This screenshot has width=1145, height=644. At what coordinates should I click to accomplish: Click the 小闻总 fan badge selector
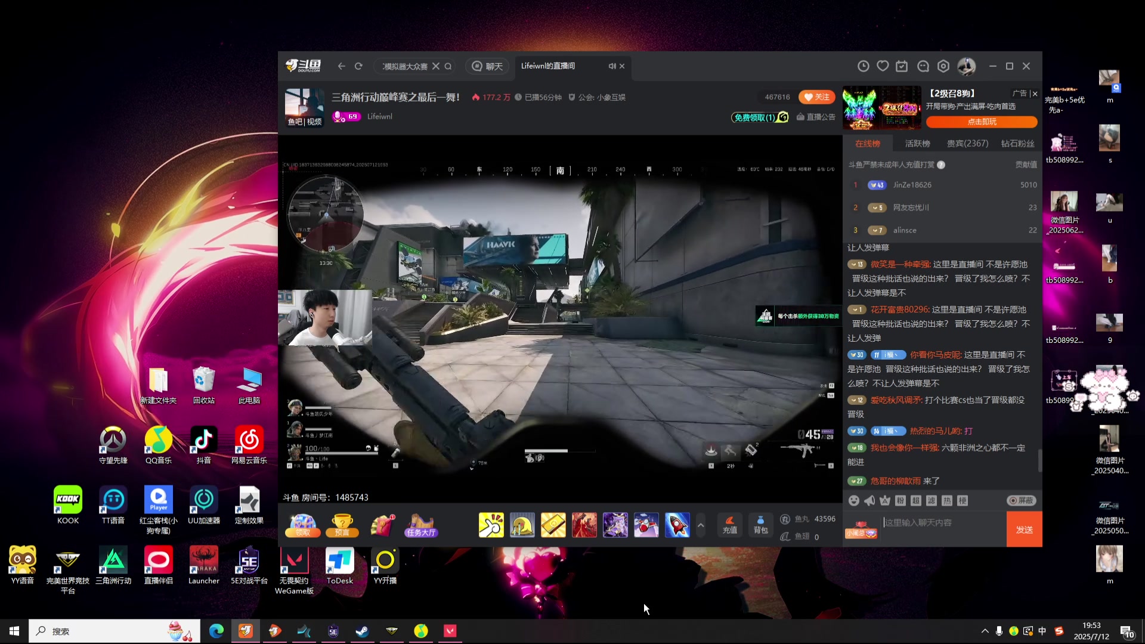pyautogui.click(x=861, y=530)
